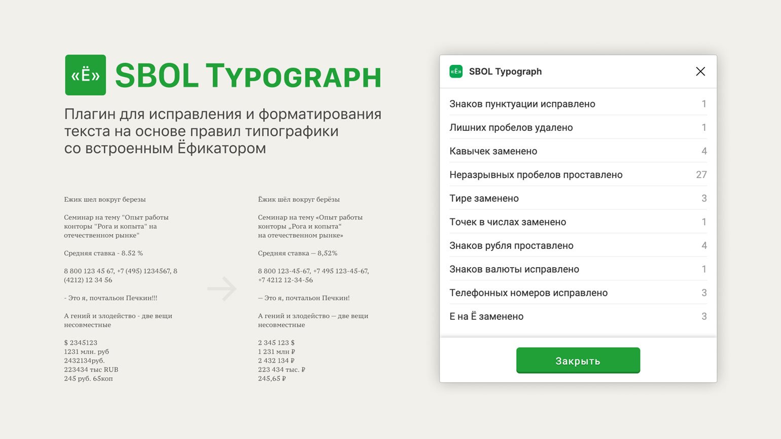Click the corrected line '245,65 ₽'
781x439 pixels.
pyautogui.click(x=272, y=379)
